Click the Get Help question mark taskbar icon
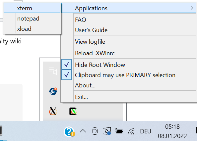 coord(69,131)
